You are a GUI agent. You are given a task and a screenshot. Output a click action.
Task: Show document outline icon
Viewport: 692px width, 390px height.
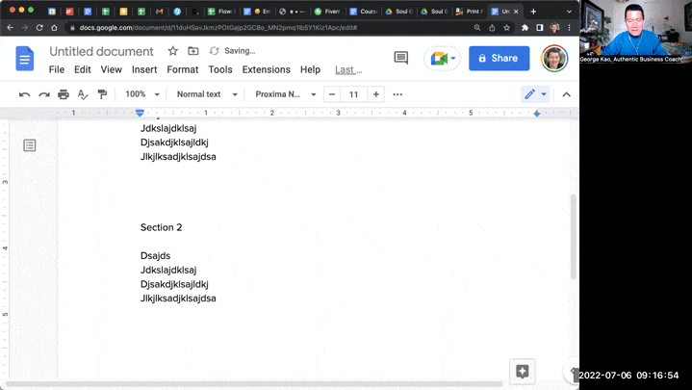[30, 145]
